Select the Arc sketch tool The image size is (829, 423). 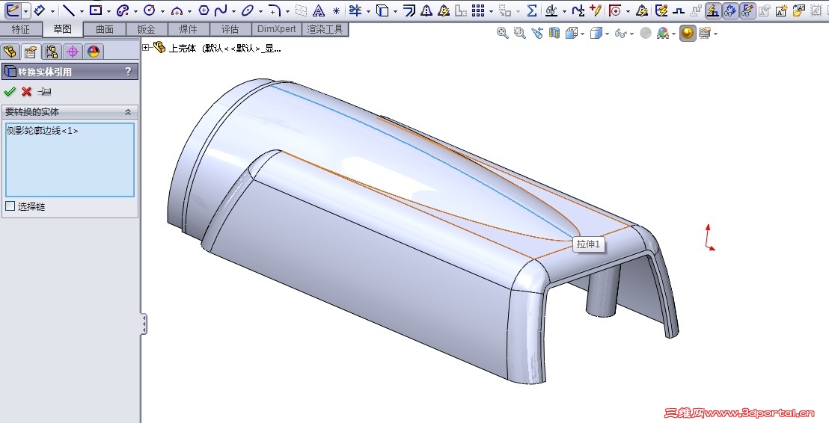point(177,10)
